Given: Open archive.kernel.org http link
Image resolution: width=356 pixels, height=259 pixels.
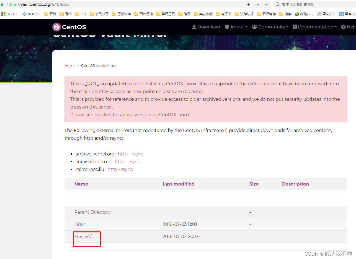Looking at the screenshot, I should tap(123, 154).
